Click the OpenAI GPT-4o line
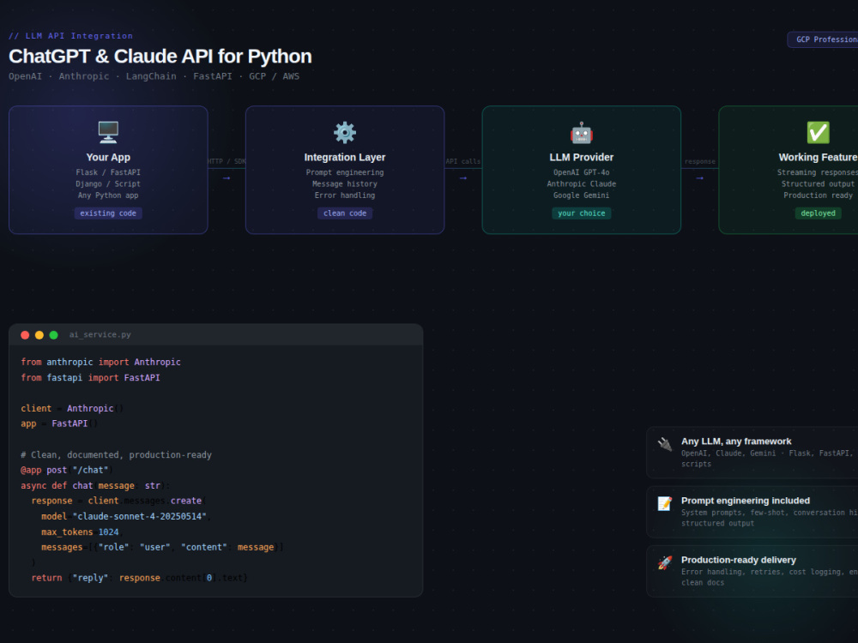Screen dimensions: 858x643 [581, 172]
